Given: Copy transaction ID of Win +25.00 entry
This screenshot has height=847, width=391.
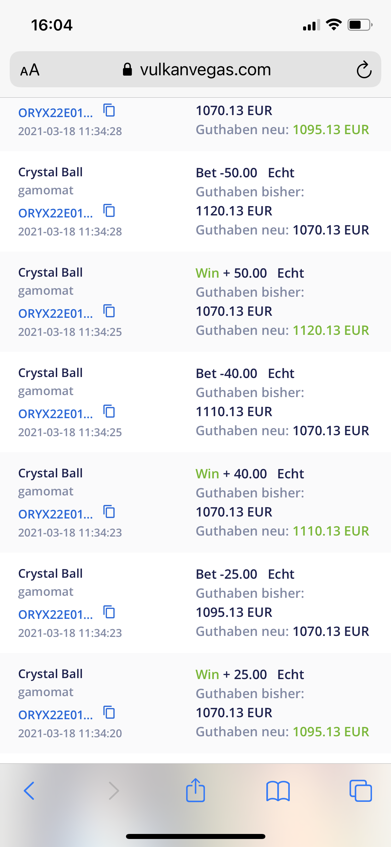Looking at the screenshot, I should [109, 713].
